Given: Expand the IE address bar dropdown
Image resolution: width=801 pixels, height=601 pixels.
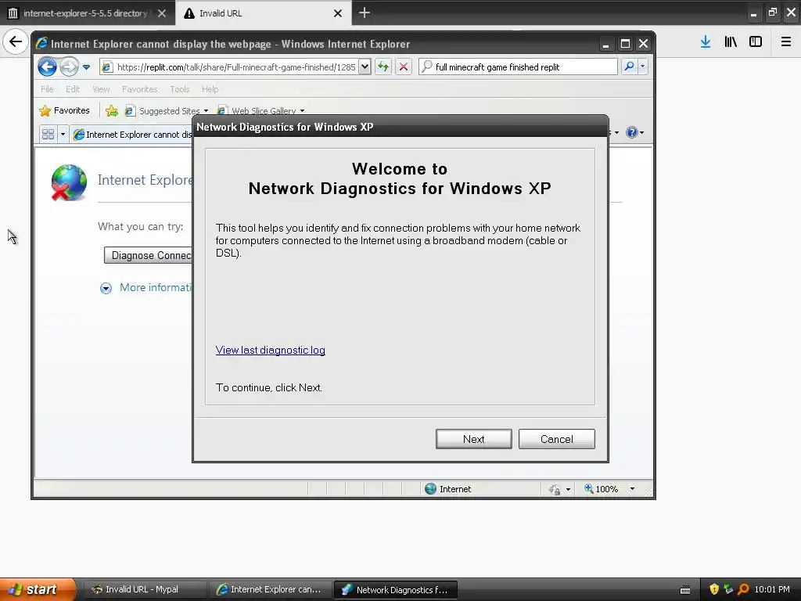Looking at the screenshot, I should click(x=365, y=67).
